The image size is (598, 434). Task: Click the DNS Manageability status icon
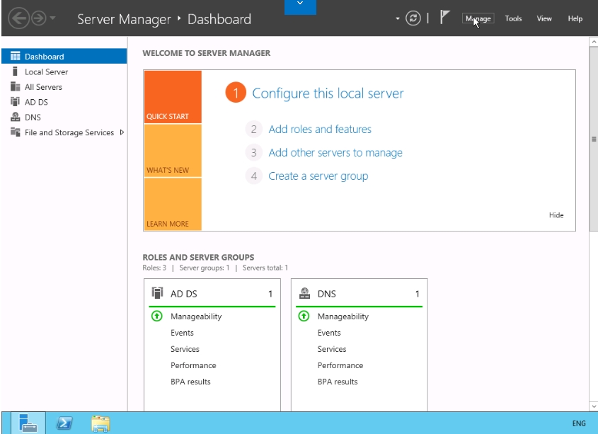(304, 316)
